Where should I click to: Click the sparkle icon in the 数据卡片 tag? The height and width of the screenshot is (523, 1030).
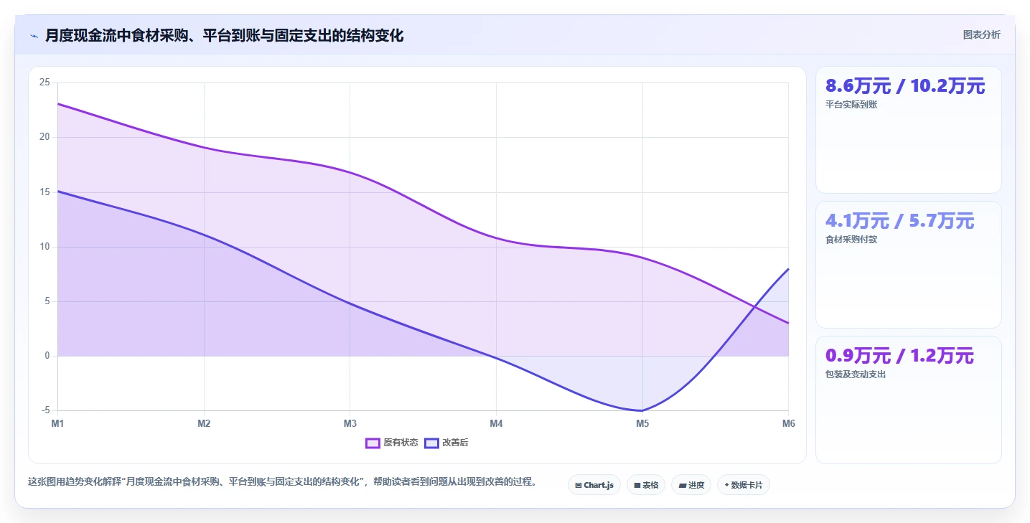[726, 485]
